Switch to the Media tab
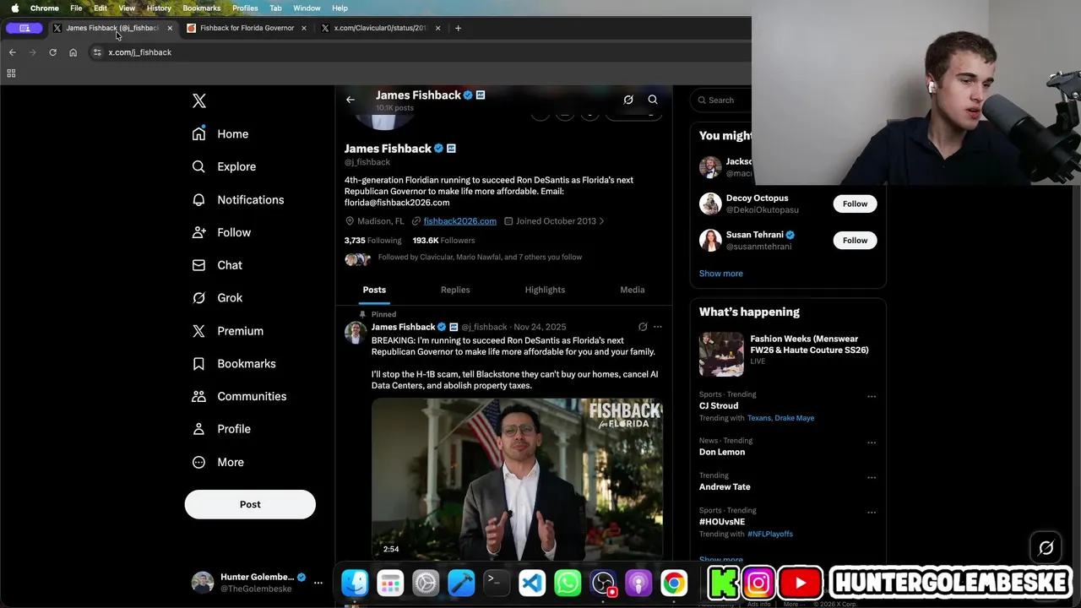 tap(633, 290)
